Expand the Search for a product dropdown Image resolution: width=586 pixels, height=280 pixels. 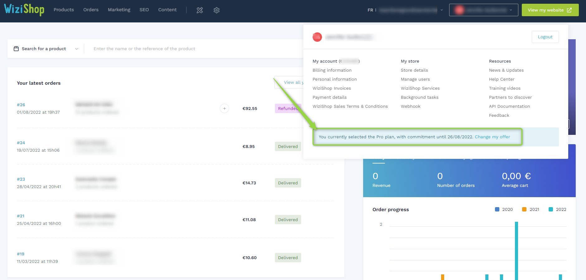tap(77, 49)
